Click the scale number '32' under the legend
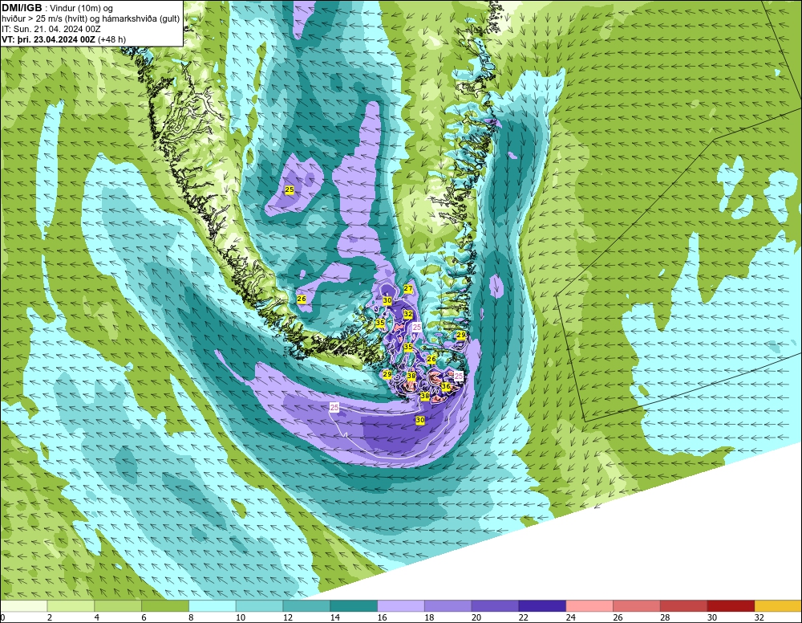802x623 pixels. coord(759,617)
